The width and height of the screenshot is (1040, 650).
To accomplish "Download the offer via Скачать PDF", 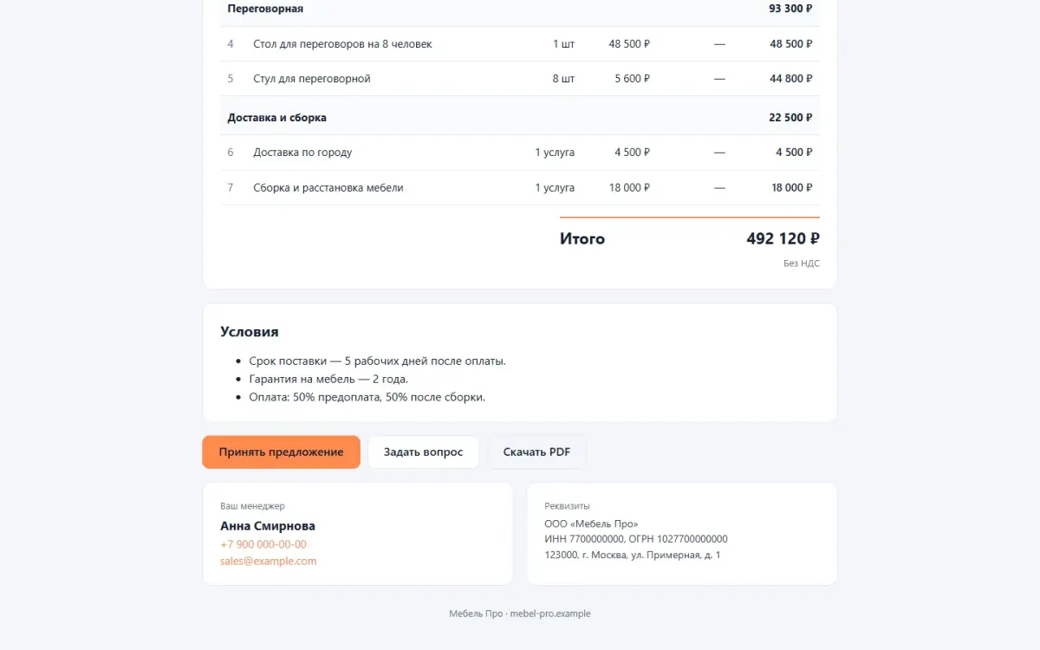I will [536, 452].
